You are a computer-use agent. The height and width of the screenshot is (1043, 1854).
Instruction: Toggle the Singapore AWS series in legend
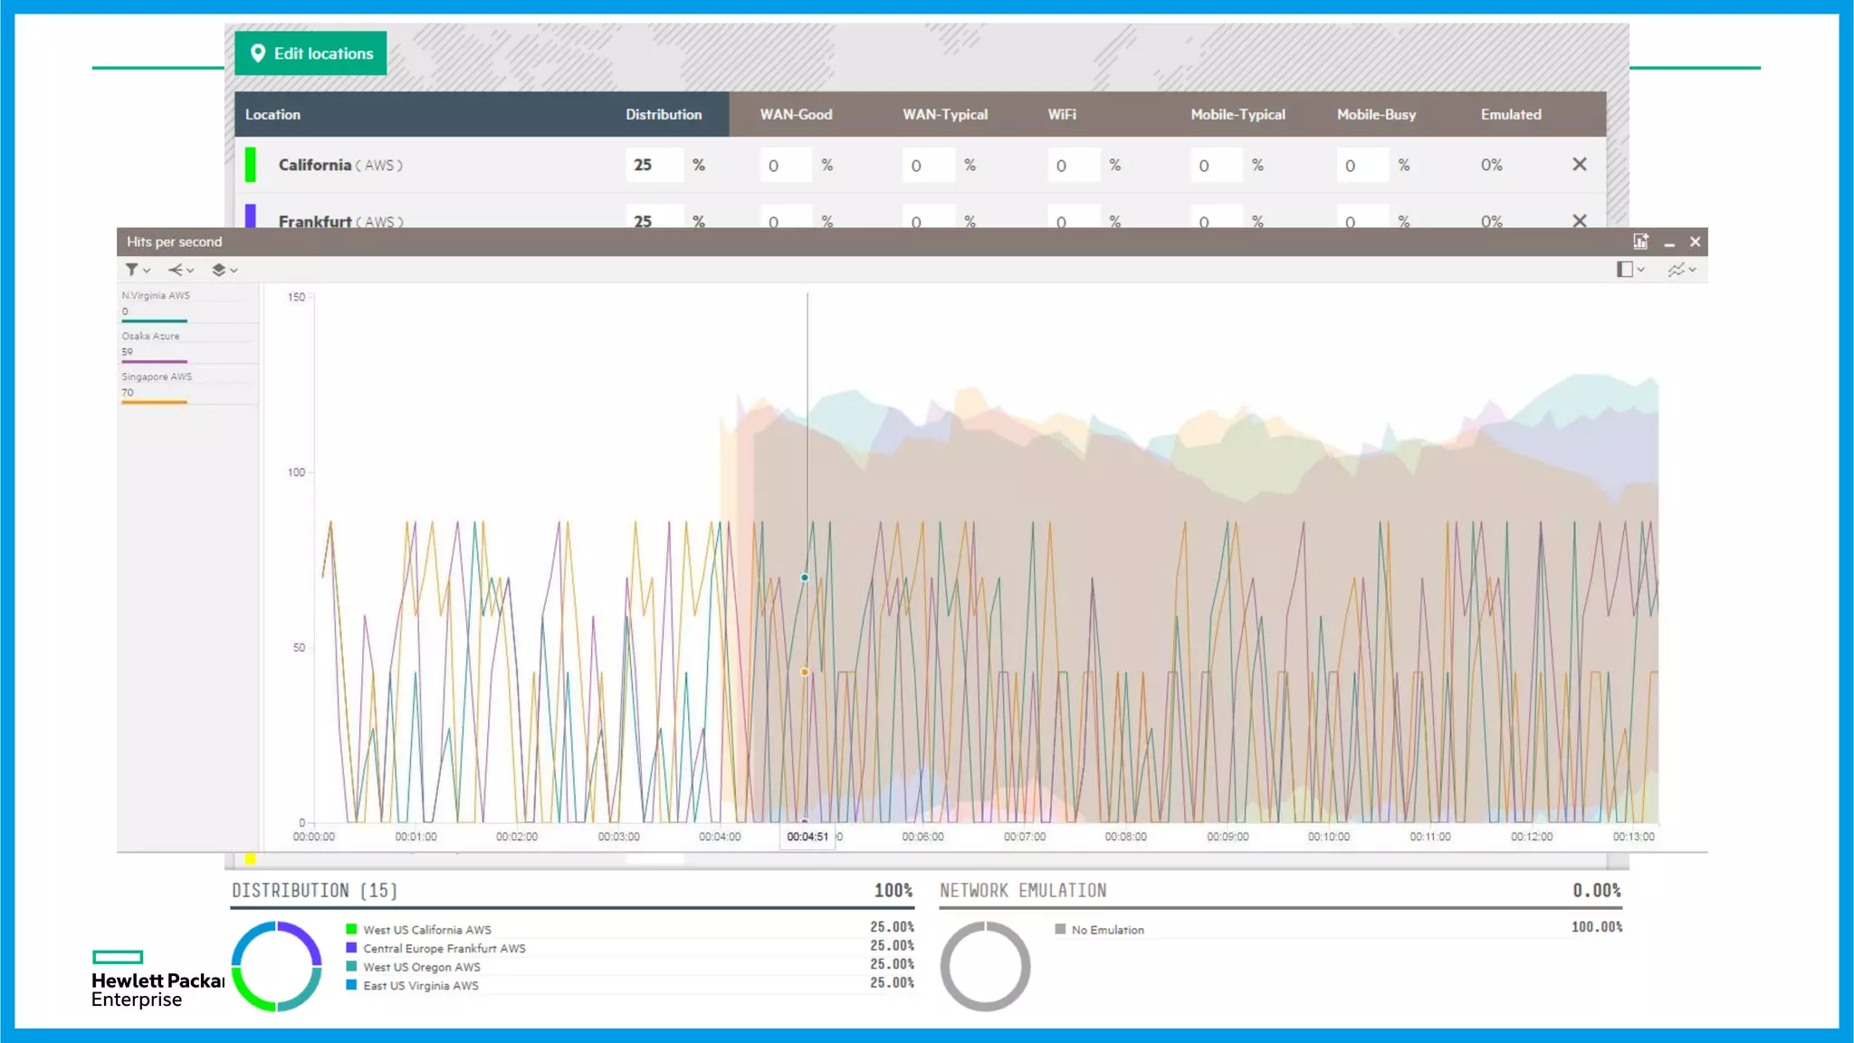[157, 377]
